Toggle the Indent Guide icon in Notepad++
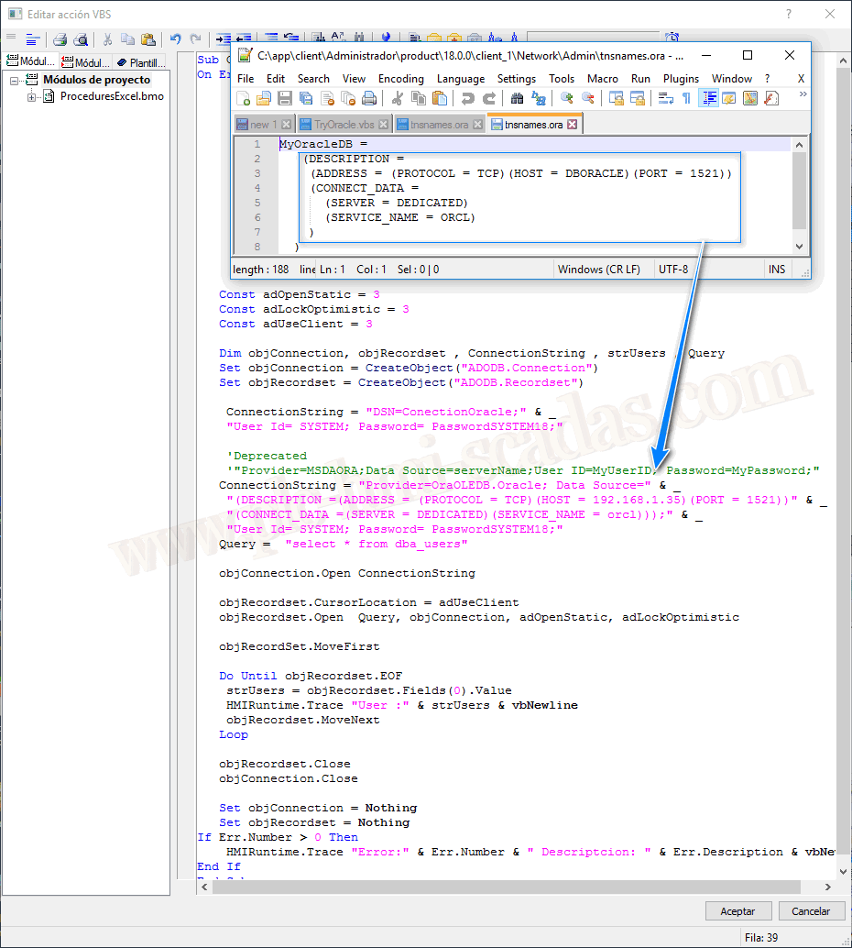The height and width of the screenshot is (948, 852). [x=708, y=99]
